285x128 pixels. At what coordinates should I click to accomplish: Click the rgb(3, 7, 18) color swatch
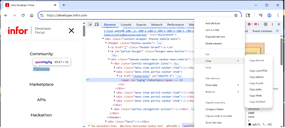click(250, 124)
